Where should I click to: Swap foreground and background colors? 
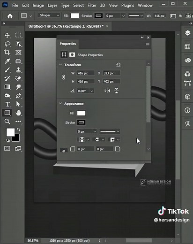pyautogui.click(x=18, y=130)
